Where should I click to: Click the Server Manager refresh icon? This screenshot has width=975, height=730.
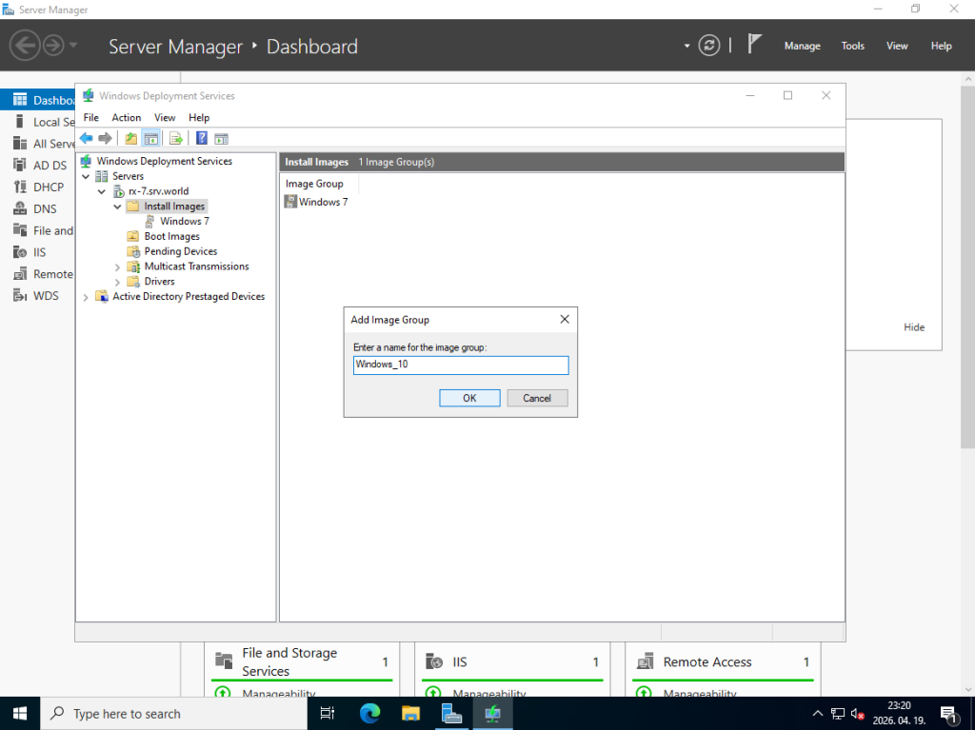pos(708,46)
